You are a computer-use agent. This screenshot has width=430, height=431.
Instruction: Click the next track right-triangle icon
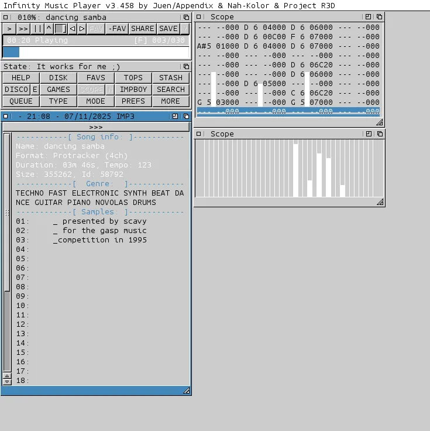pos(82,29)
